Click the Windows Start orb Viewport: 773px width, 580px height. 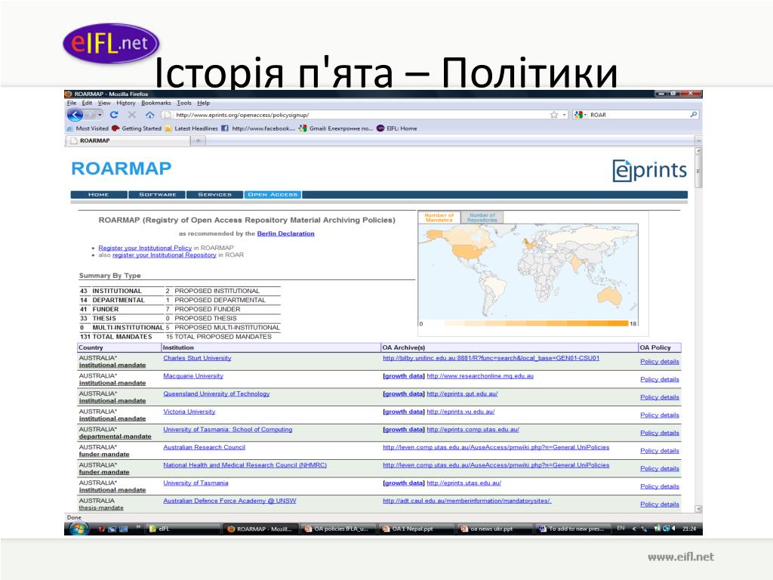79,529
